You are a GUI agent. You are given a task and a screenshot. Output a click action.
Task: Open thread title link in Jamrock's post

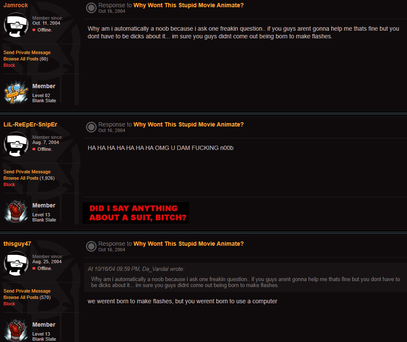pos(189,5)
